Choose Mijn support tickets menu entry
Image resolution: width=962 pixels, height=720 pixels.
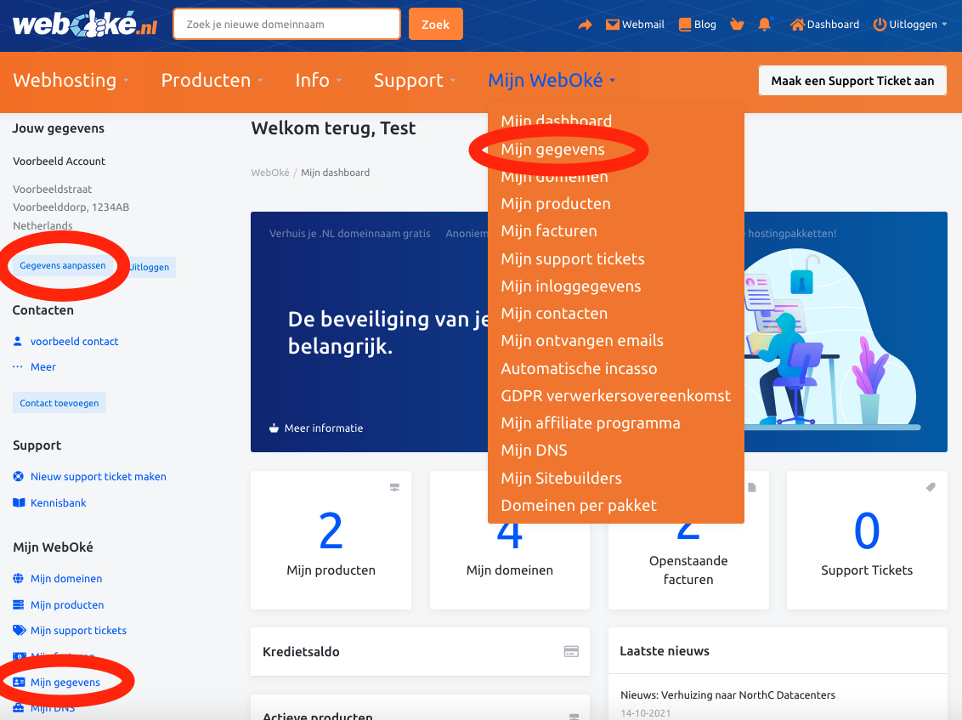(573, 258)
